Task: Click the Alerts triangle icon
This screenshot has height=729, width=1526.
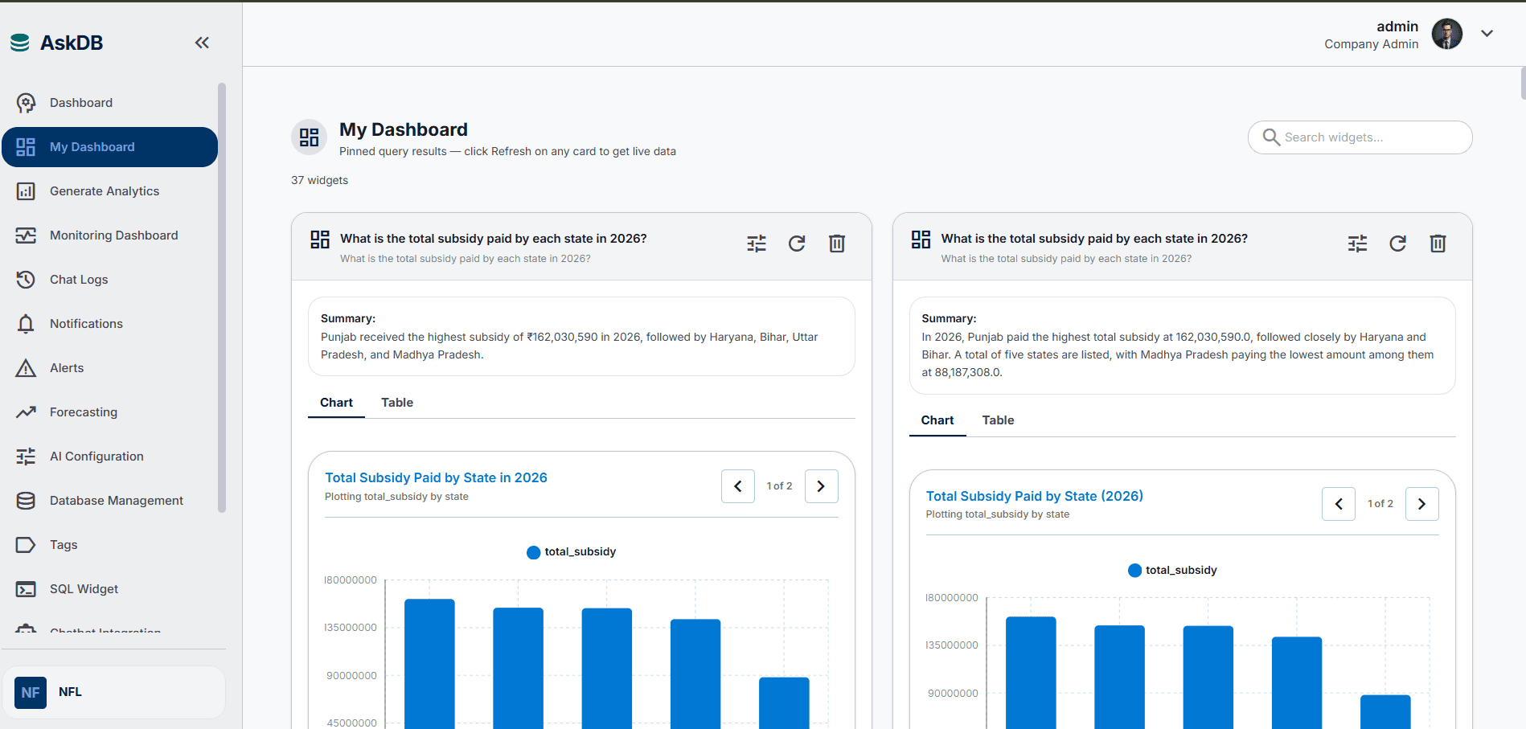Action: click(26, 368)
